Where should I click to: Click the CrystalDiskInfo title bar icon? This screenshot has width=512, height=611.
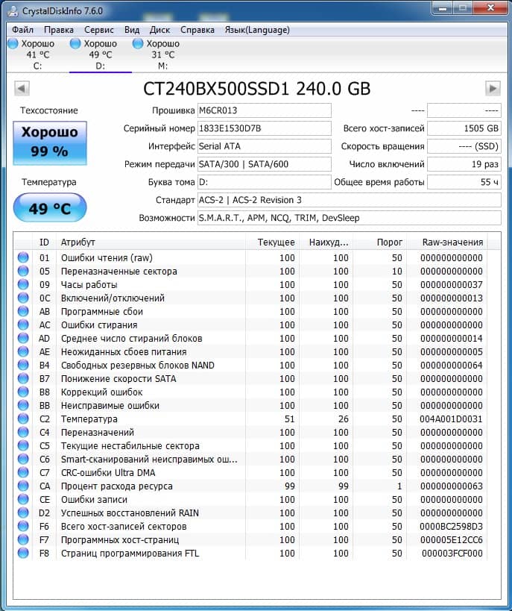[x=13, y=10]
